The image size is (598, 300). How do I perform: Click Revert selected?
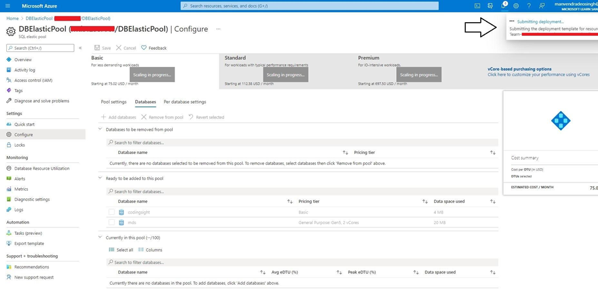click(206, 117)
